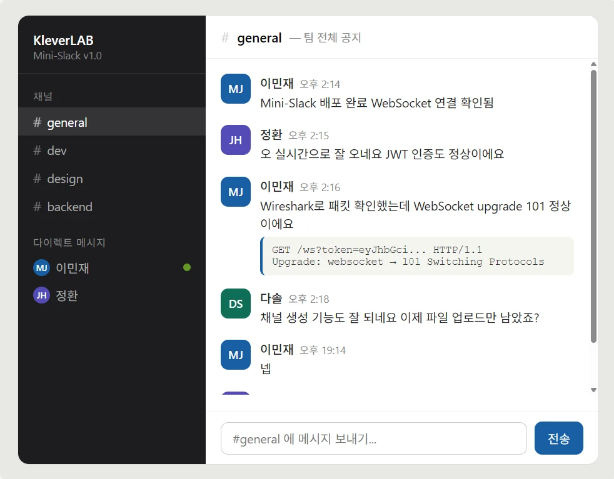The width and height of the screenshot is (614, 479).
Task: Click the MJ avatar on the first message
Action: tap(235, 89)
